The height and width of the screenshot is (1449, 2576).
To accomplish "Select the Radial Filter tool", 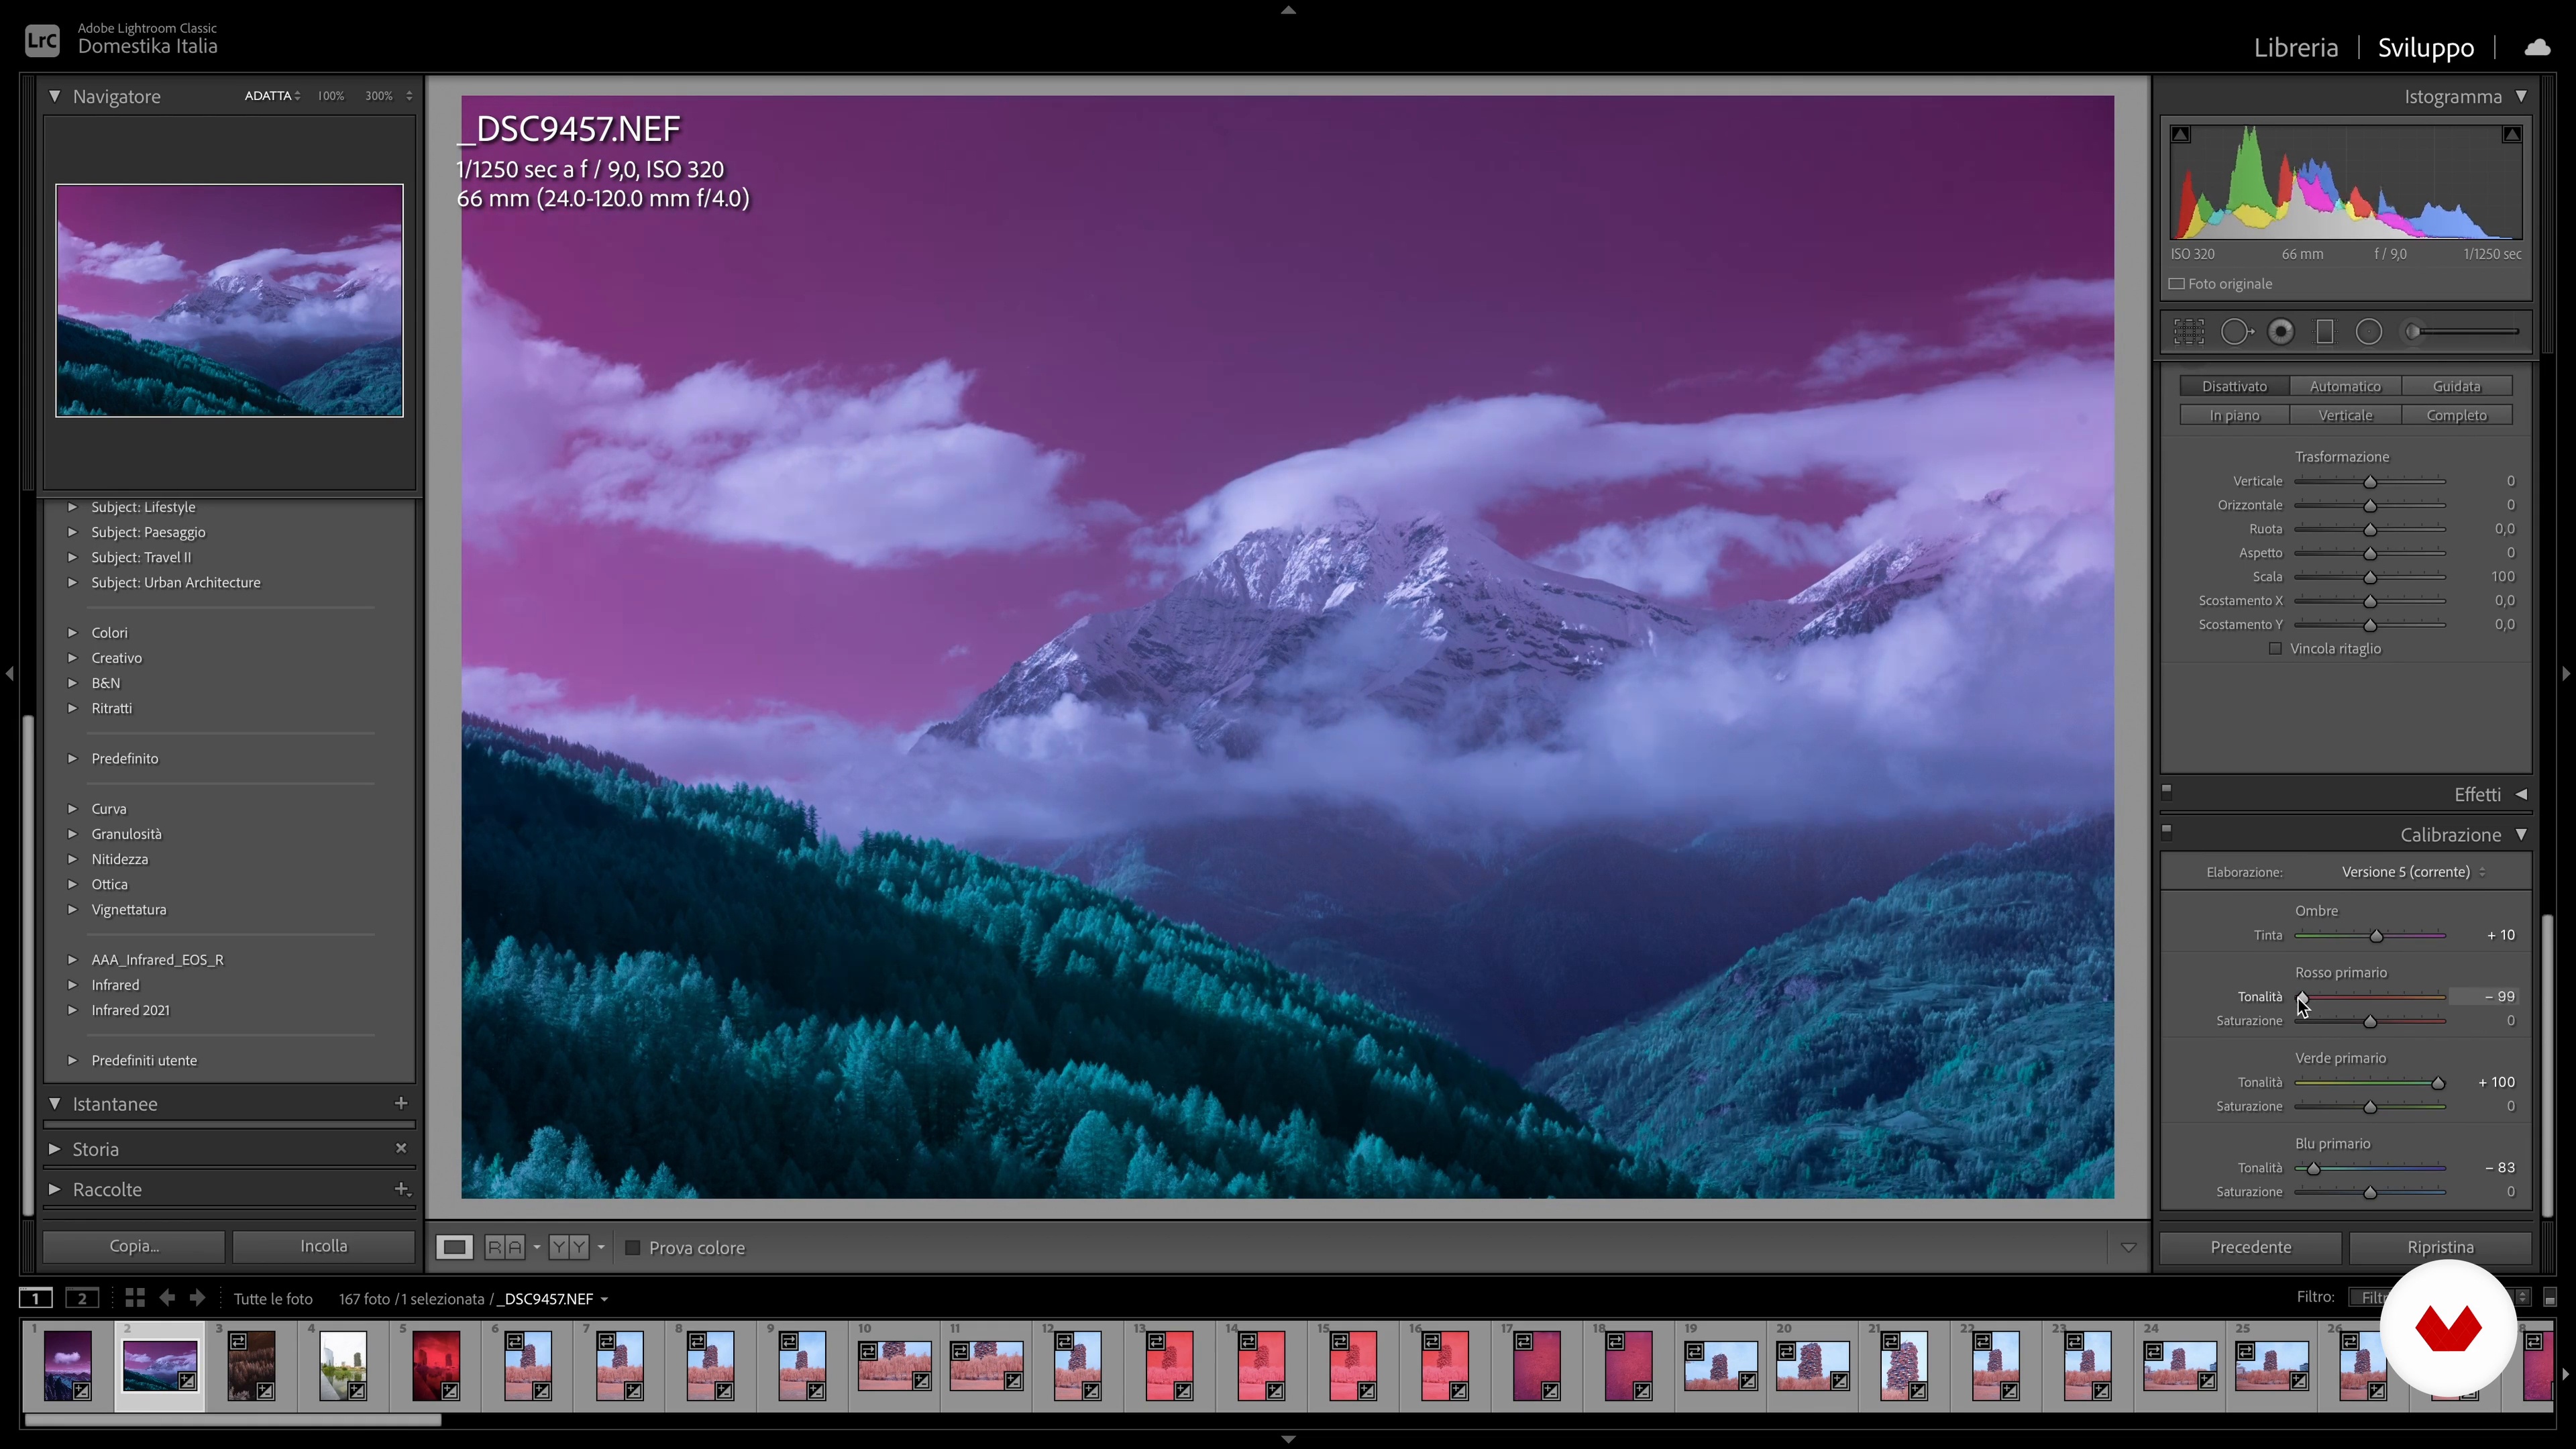I will coord(2369,332).
